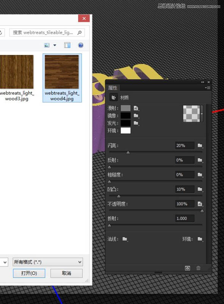Click the illumination (发光) texture folder icon
This screenshot has height=304, width=224.
pos(136,123)
